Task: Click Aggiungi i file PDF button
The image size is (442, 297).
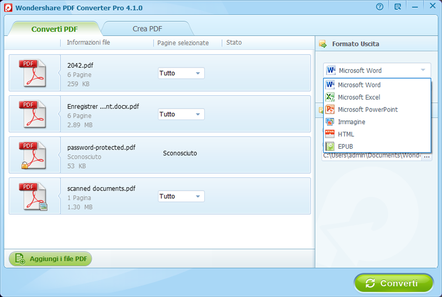Action: pyautogui.click(x=50, y=258)
